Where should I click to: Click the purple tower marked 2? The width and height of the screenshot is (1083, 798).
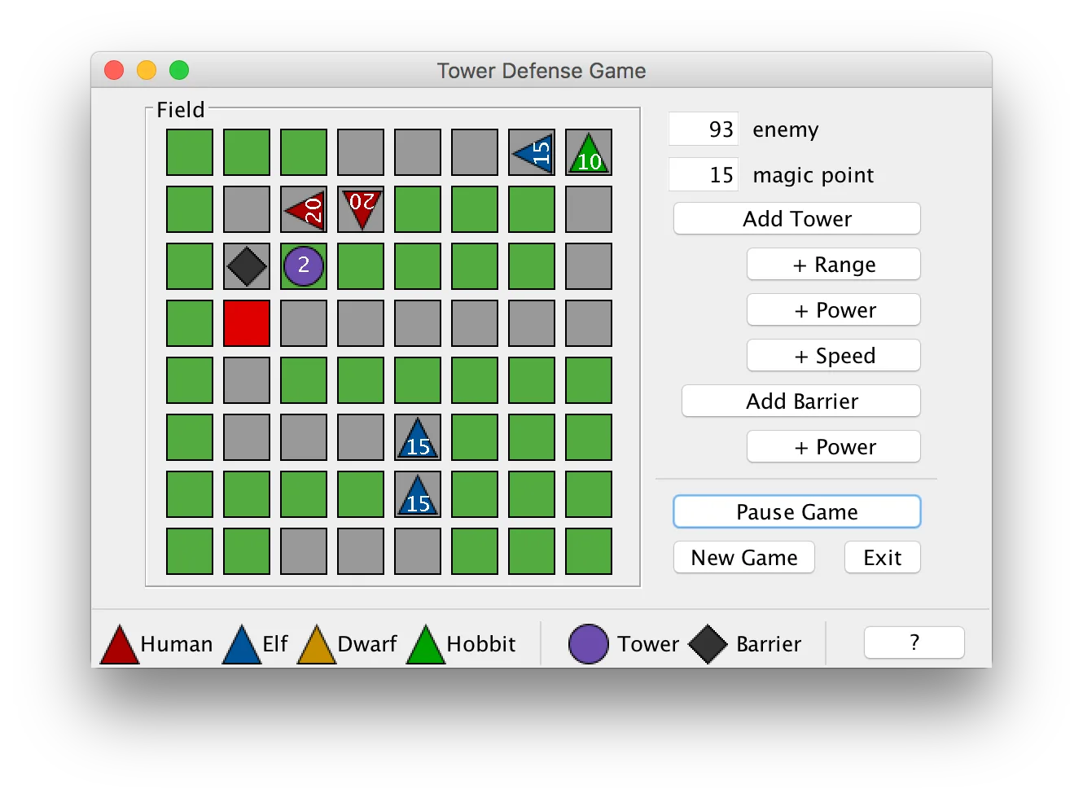pos(304,265)
